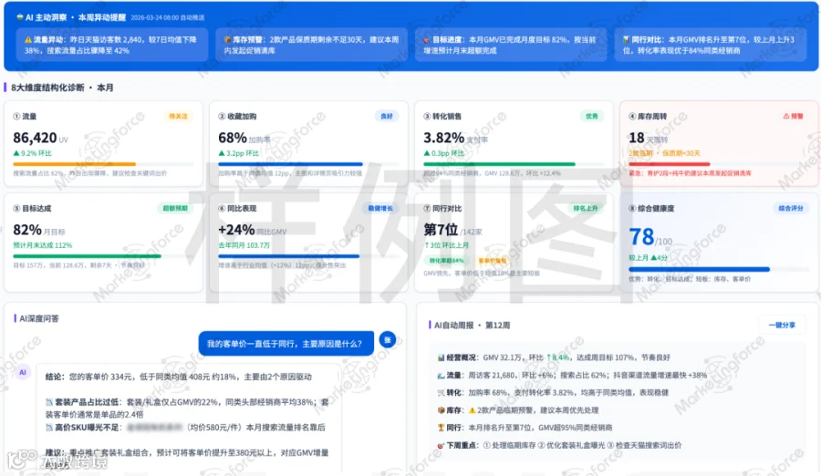This screenshot has width=821, height=476.
Task: Click the target icon beside 目标进度
Action: coord(426,40)
